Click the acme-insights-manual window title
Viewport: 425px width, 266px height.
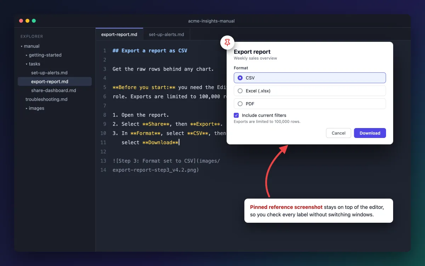point(211,21)
